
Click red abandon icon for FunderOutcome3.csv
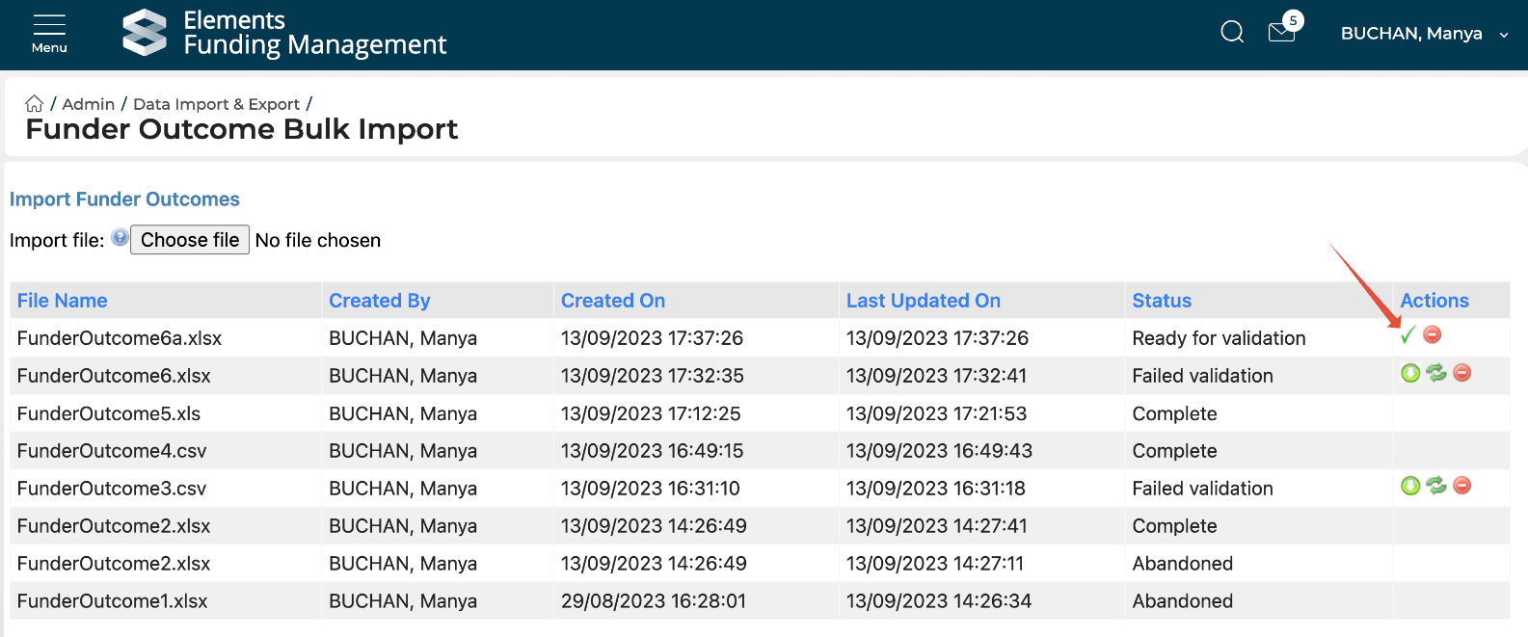[x=1462, y=486]
